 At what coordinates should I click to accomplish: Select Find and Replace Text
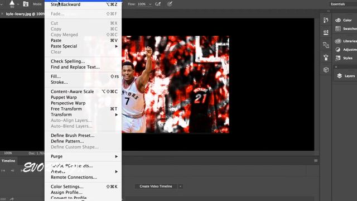(83, 67)
